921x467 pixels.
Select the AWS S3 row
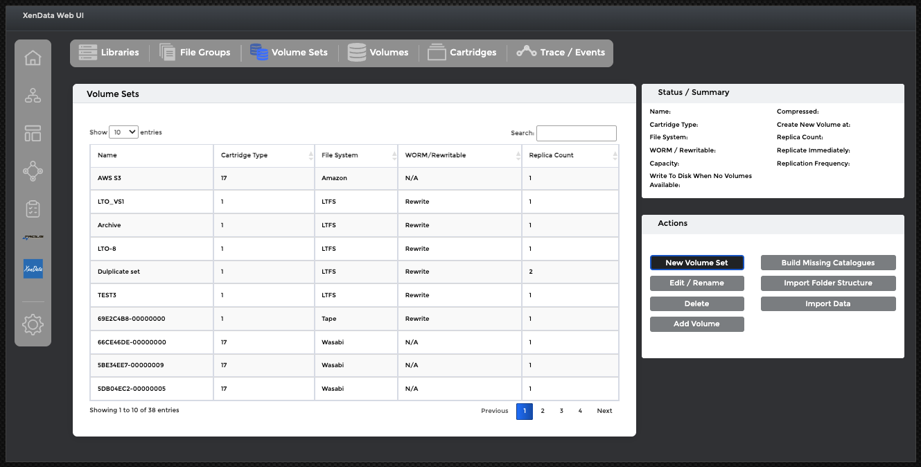354,178
